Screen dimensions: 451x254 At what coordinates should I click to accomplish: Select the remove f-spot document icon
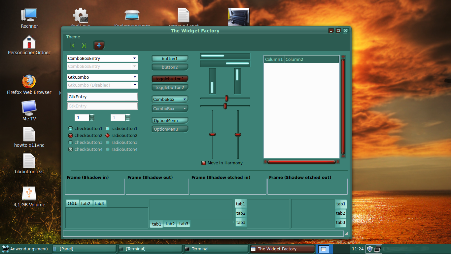[x=184, y=15]
